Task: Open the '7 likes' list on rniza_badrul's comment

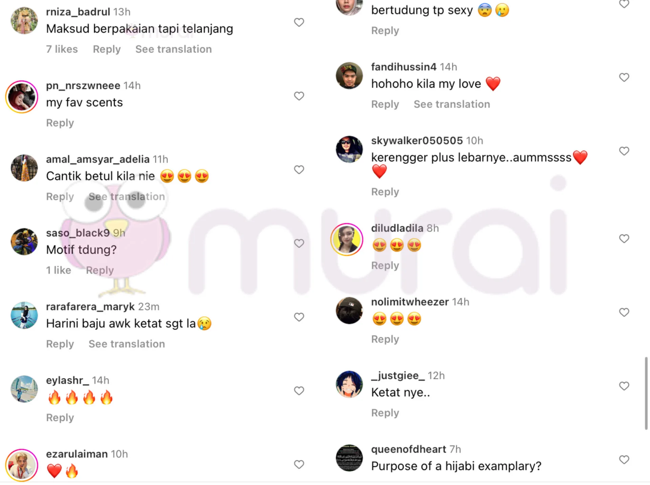Action: 62,49
